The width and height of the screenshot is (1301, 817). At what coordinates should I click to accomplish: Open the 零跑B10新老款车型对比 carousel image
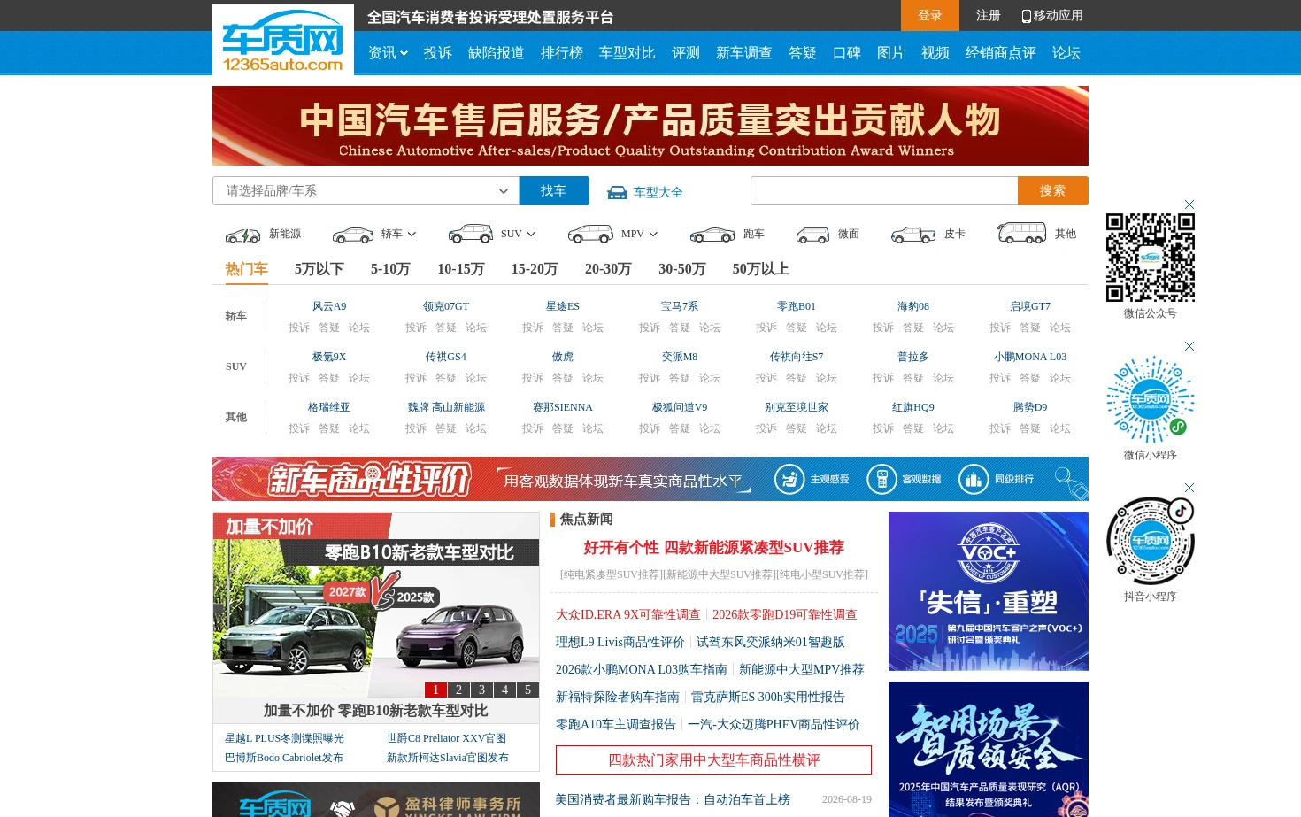click(x=376, y=605)
